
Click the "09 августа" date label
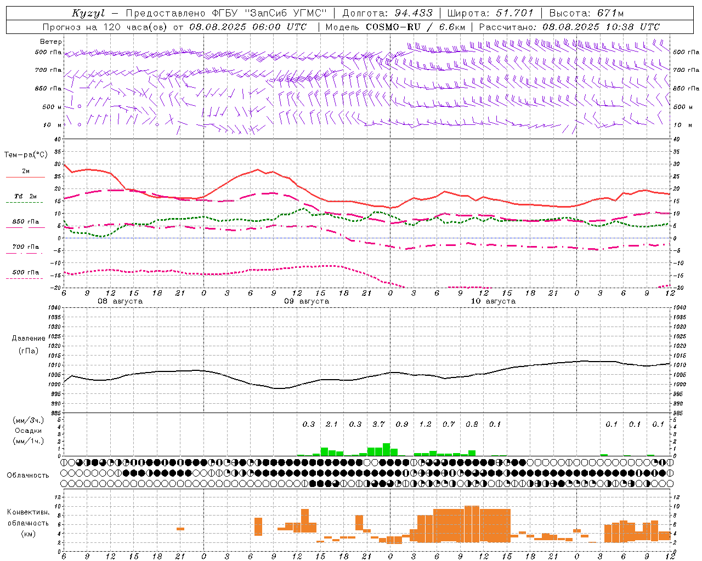click(307, 301)
